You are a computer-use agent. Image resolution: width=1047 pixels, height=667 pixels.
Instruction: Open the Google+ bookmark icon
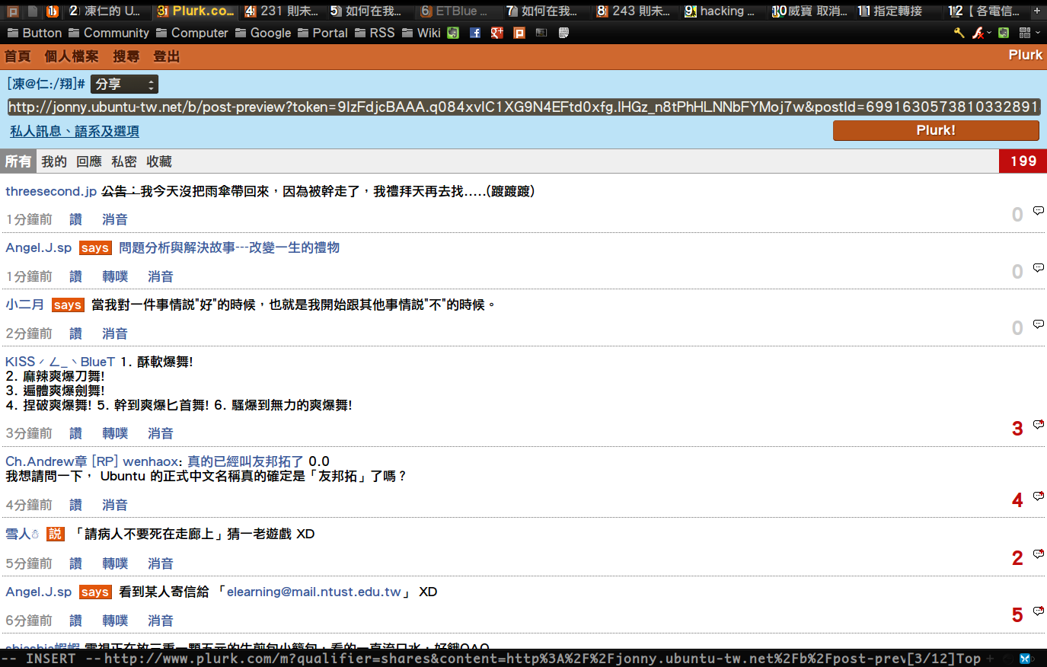point(497,33)
